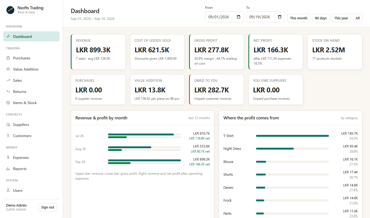Click the Returns undo arrow icon

(x=8, y=92)
